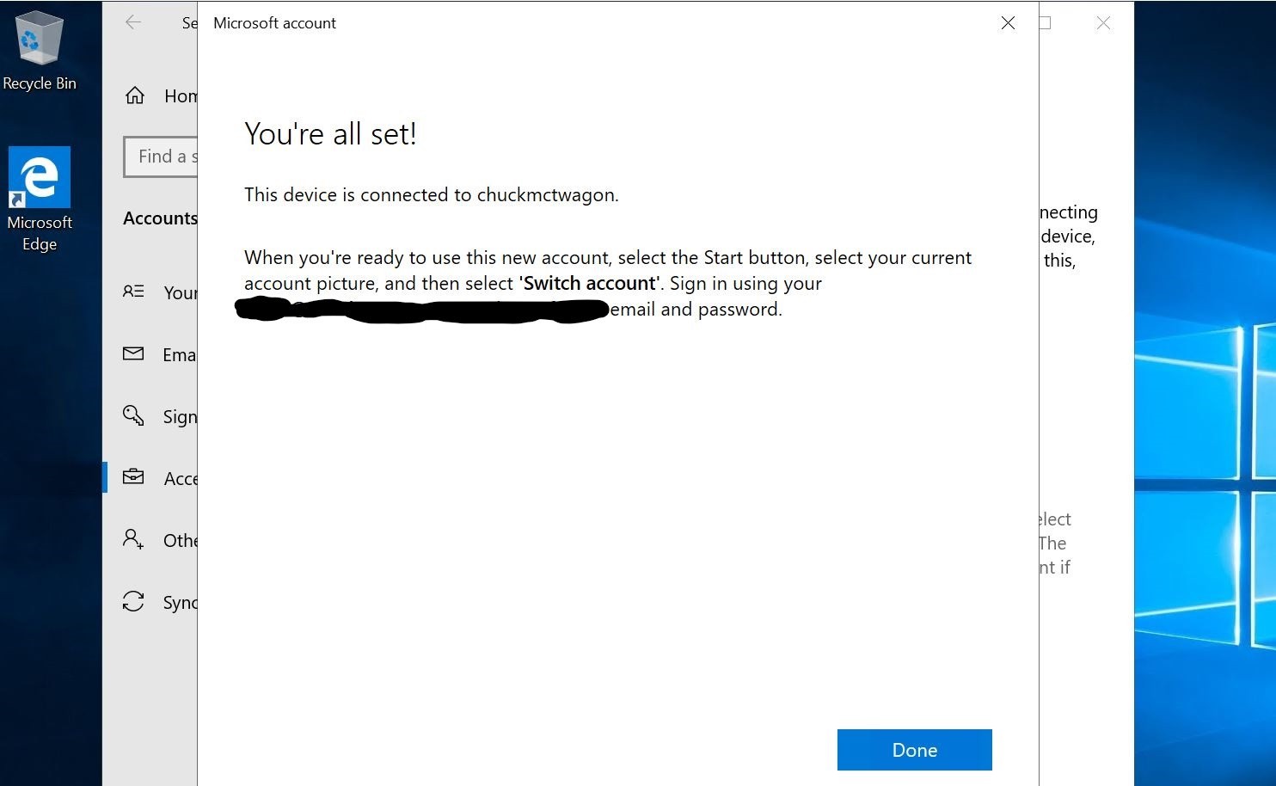Click the bold 'Switch account' text
1276x786 pixels.
tap(590, 284)
